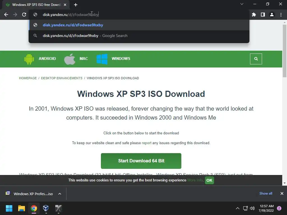The image size is (287, 215).
Task: Open the MAC category
Action: 84,59
